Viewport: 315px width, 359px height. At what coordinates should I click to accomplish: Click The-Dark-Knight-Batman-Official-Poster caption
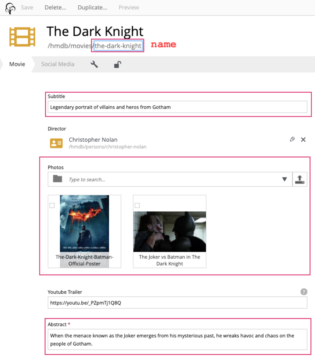click(x=84, y=260)
